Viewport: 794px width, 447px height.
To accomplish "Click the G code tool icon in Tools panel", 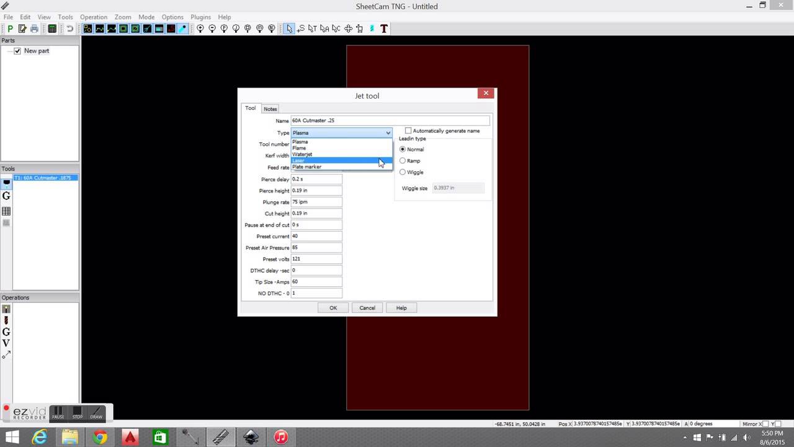I will pyautogui.click(x=6, y=196).
